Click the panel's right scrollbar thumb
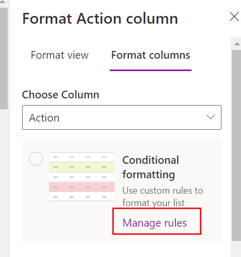 (236, 145)
